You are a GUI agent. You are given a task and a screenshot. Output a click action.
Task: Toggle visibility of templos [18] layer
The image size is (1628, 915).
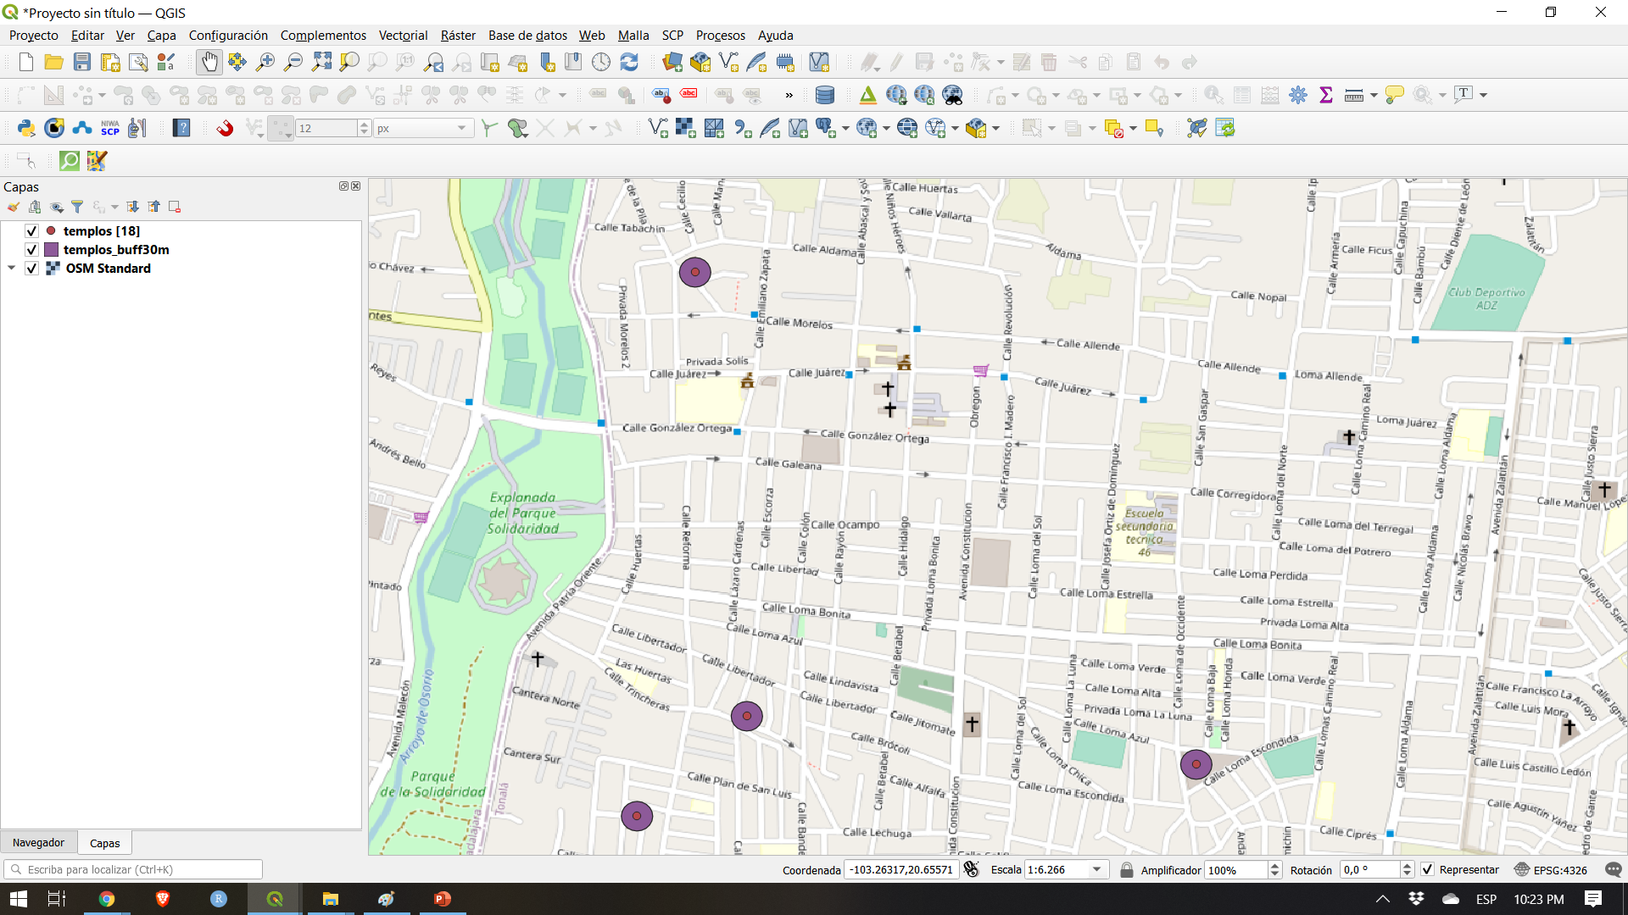(x=31, y=231)
